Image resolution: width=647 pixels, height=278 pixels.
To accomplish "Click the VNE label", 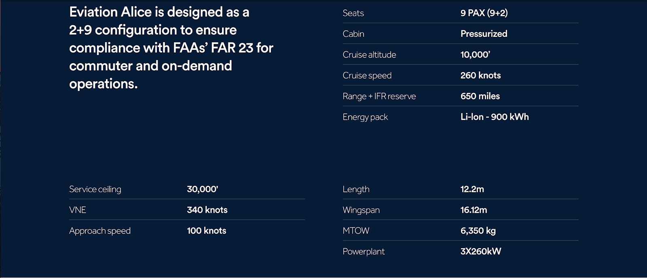I will point(78,210).
